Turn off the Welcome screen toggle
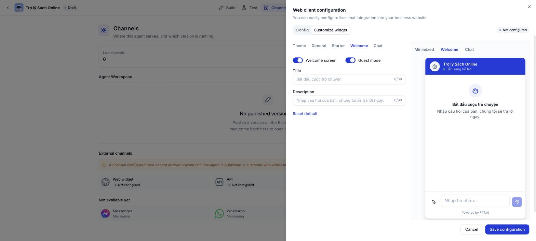Viewport: 536px width, 241px height. point(298,60)
